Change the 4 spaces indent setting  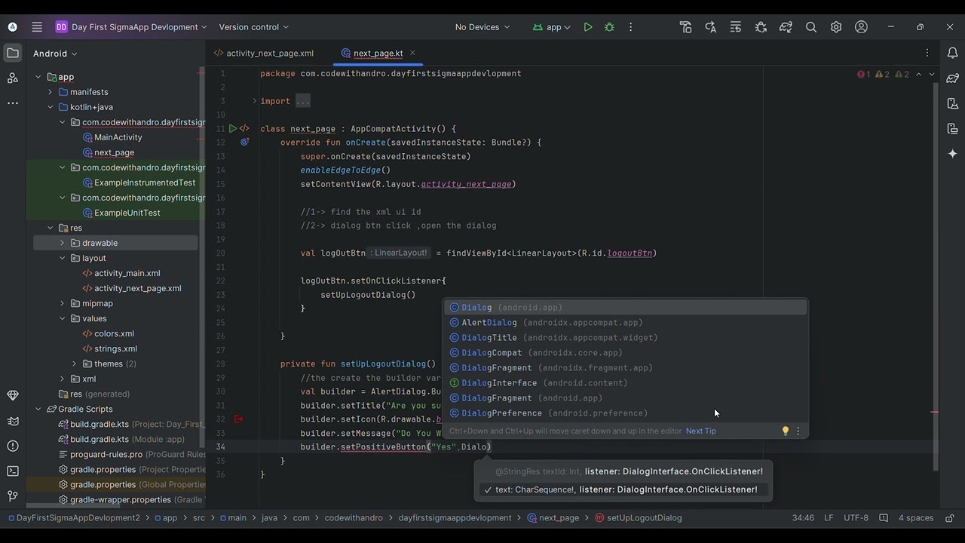916,518
